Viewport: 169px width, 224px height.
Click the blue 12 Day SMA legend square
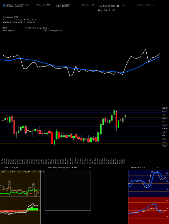[x=3, y=6]
